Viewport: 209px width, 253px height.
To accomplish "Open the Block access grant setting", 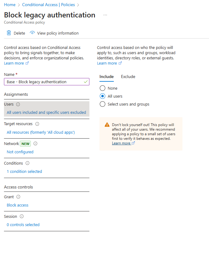I will [17, 205].
